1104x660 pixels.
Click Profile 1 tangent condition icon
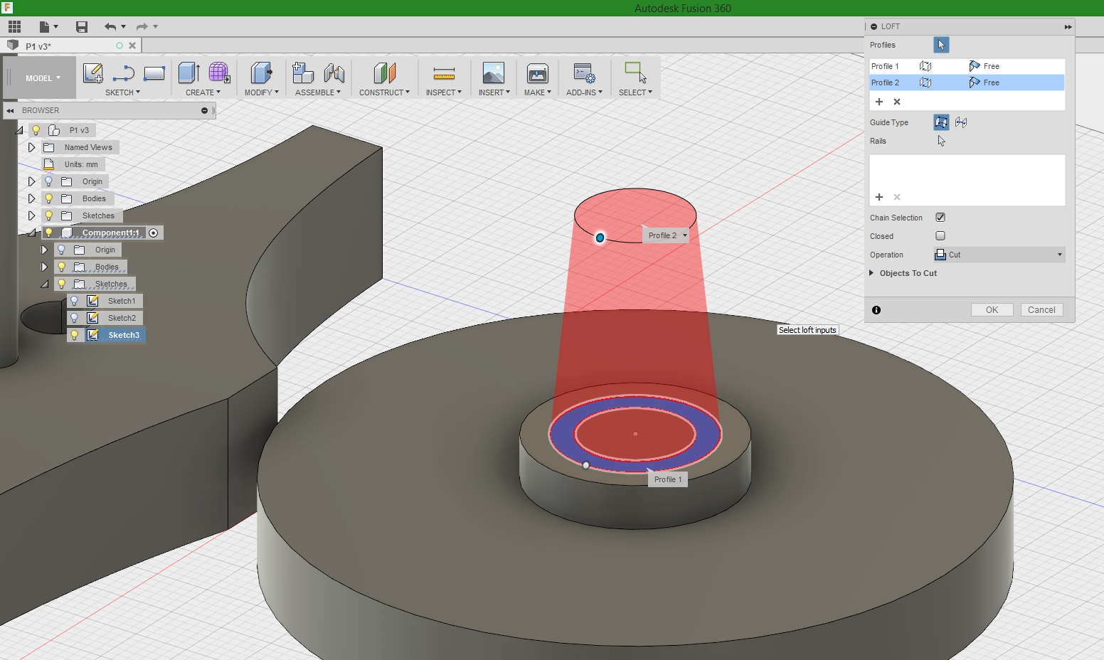tap(975, 66)
